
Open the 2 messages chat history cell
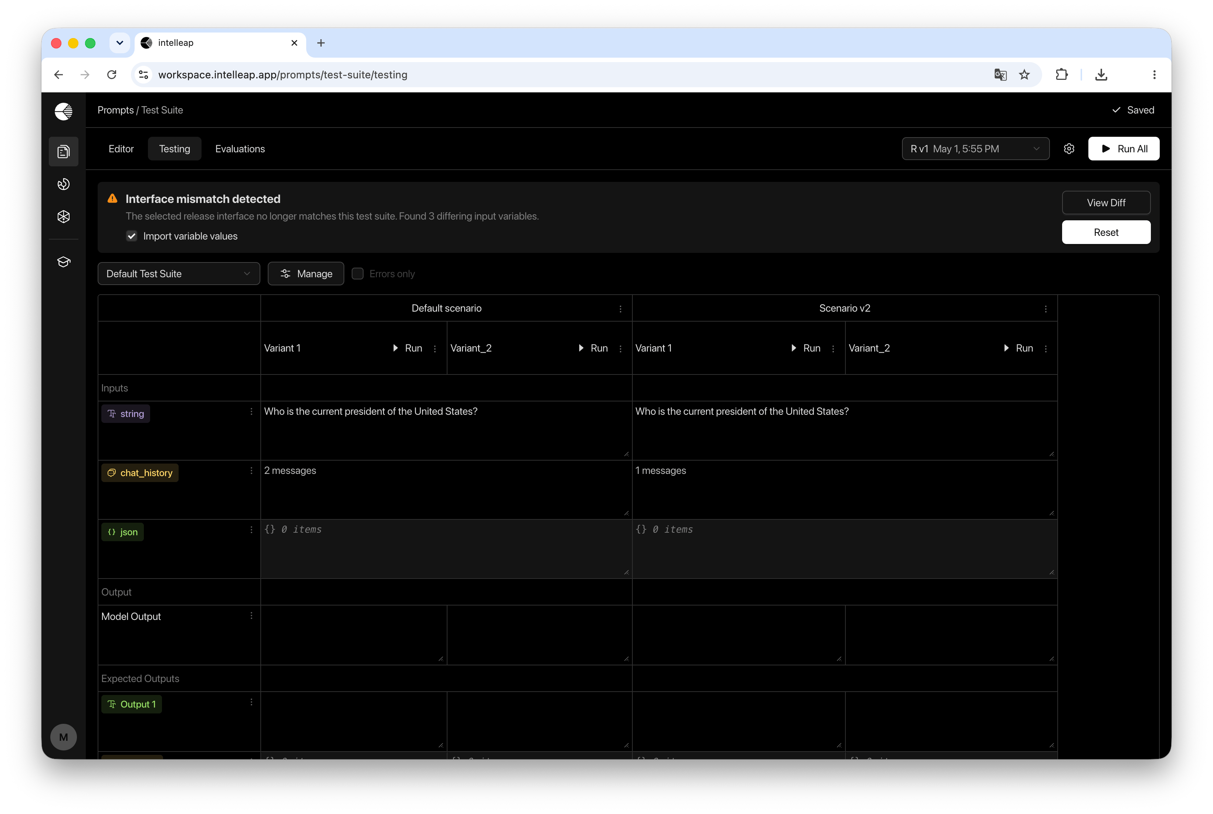click(x=446, y=489)
